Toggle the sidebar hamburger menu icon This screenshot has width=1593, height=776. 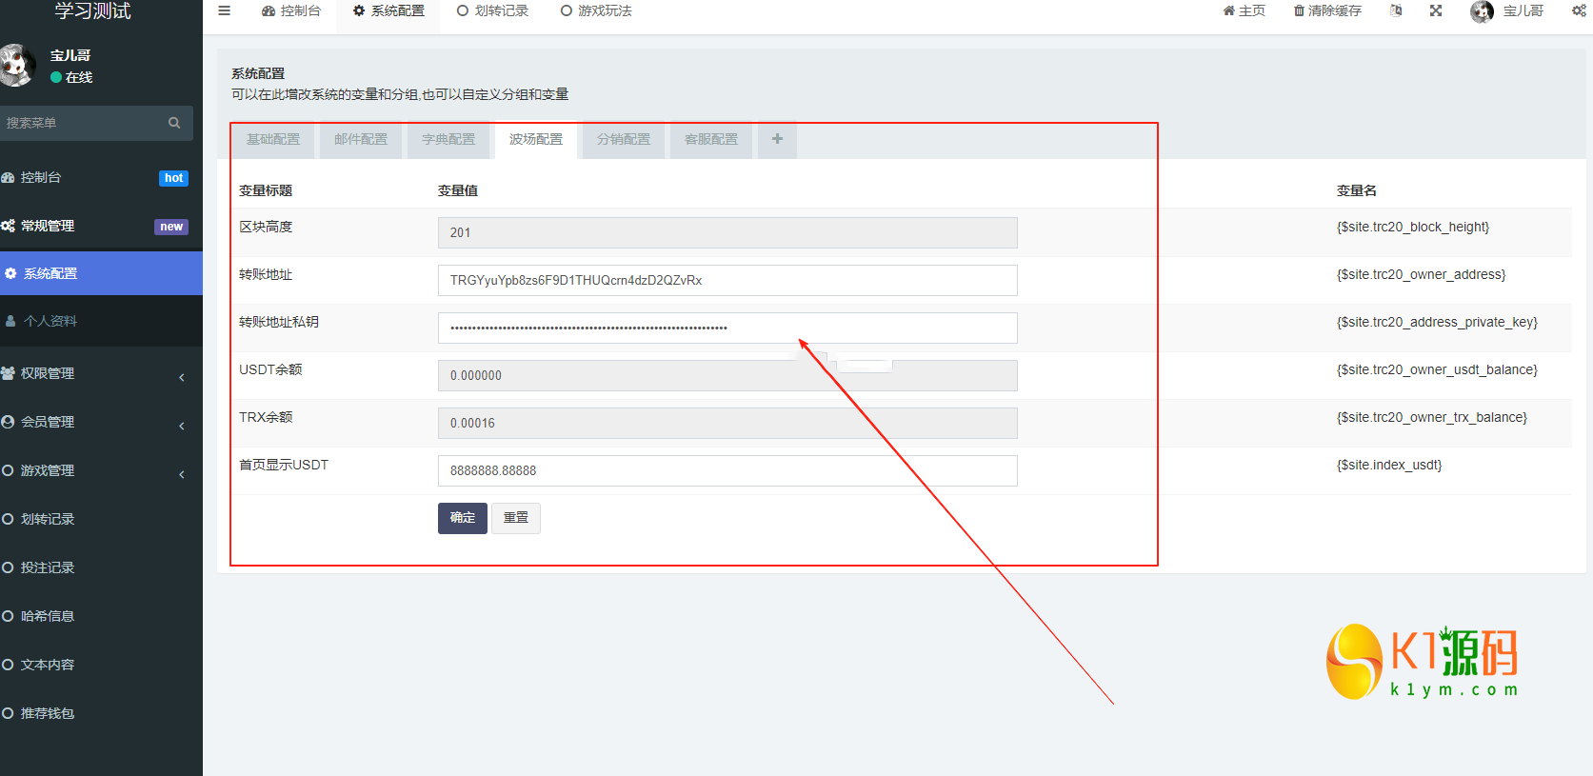point(224,11)
